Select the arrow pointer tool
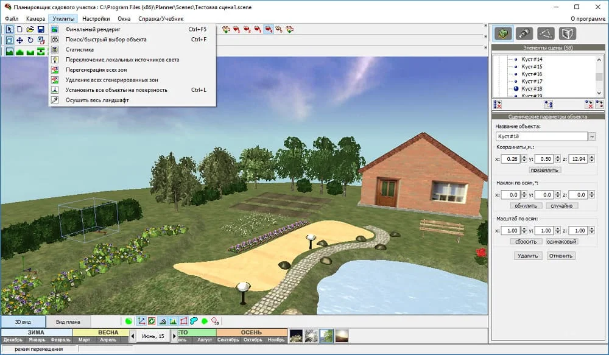609x355 pixels. click(9, 29)
